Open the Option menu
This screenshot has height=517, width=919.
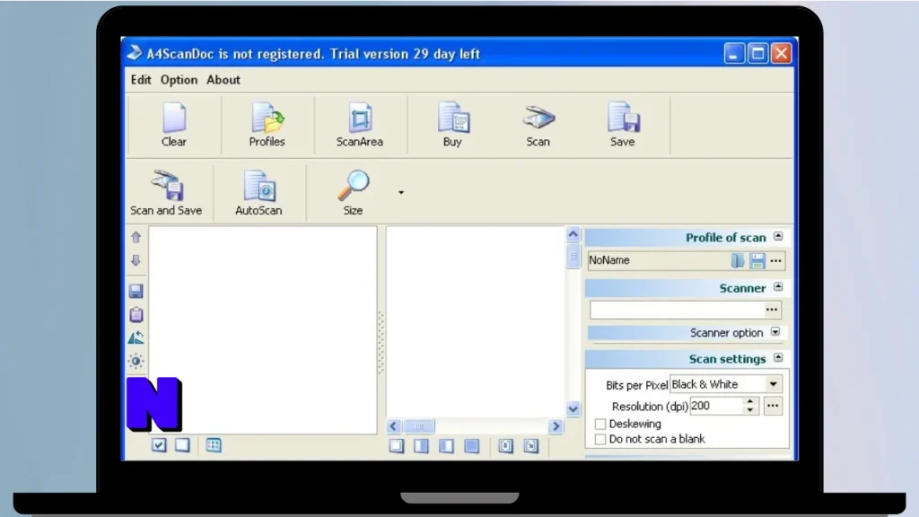179,80
